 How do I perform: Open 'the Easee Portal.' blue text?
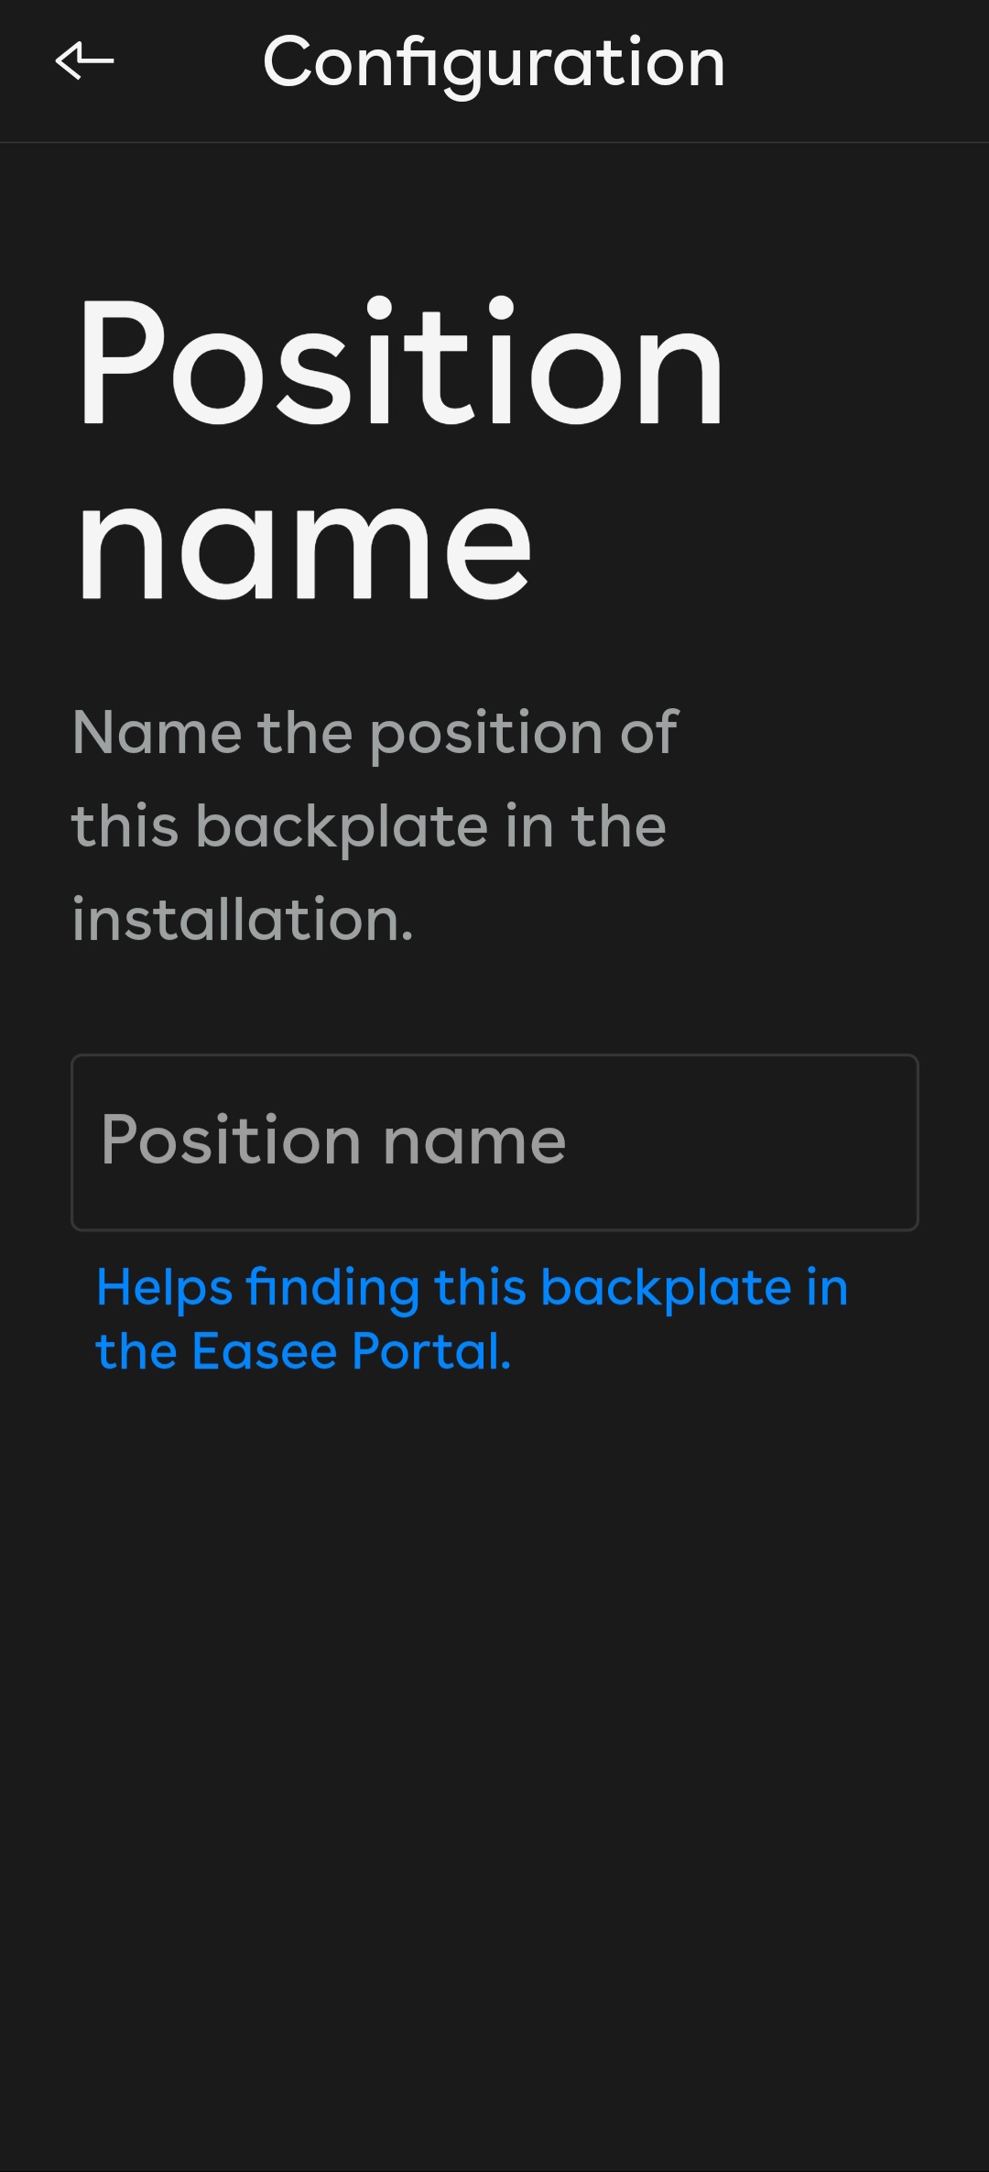click(303, 1351)
